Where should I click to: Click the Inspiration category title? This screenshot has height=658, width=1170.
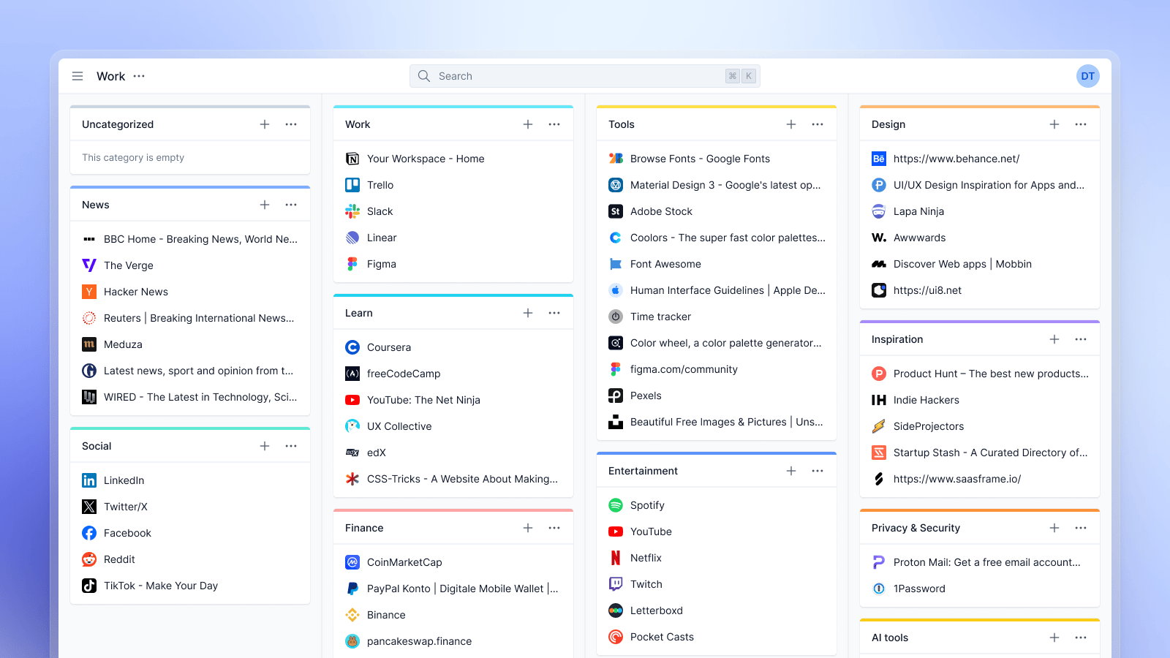pyautogui.click(x=897, y=339)
